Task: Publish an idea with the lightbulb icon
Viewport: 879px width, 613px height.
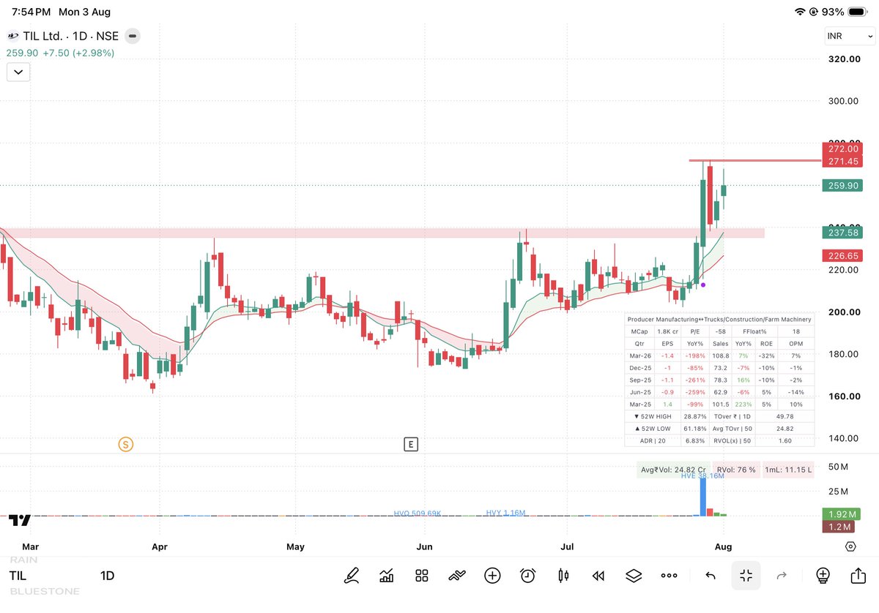Action: [822, 576]
